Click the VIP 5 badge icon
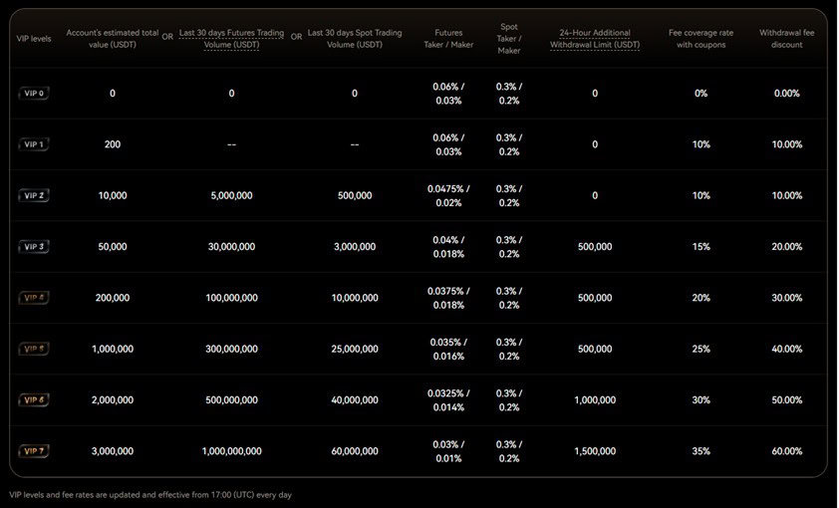The height and width of the screenshot is (508, 839). point(33,349)
